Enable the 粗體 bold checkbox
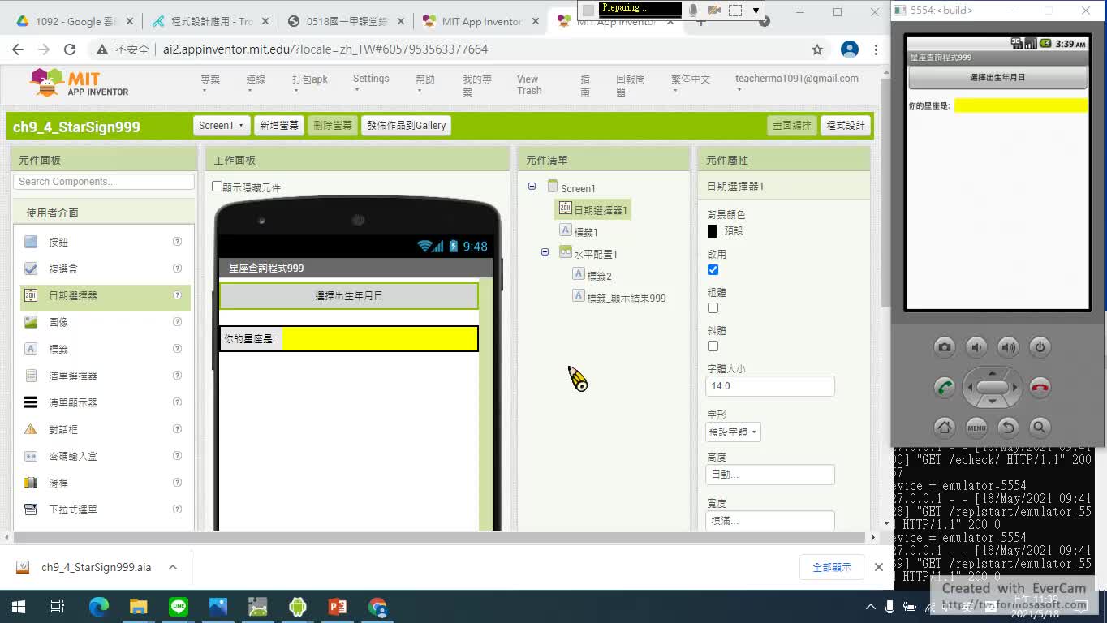This screenshot has height=623, width=1107. 713,308
